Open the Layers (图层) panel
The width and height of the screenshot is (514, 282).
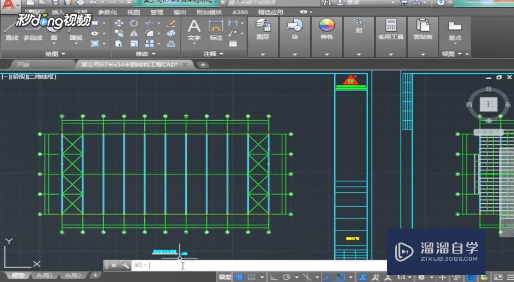pyautogui.click(x=262, y=29)
